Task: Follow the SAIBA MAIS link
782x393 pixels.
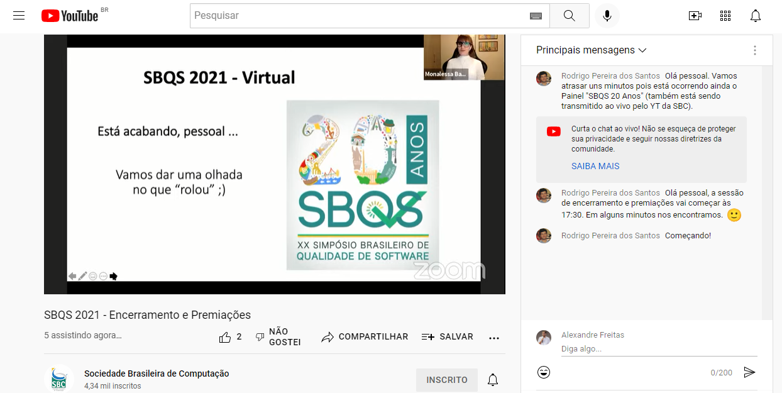Action: pos(595,166)
